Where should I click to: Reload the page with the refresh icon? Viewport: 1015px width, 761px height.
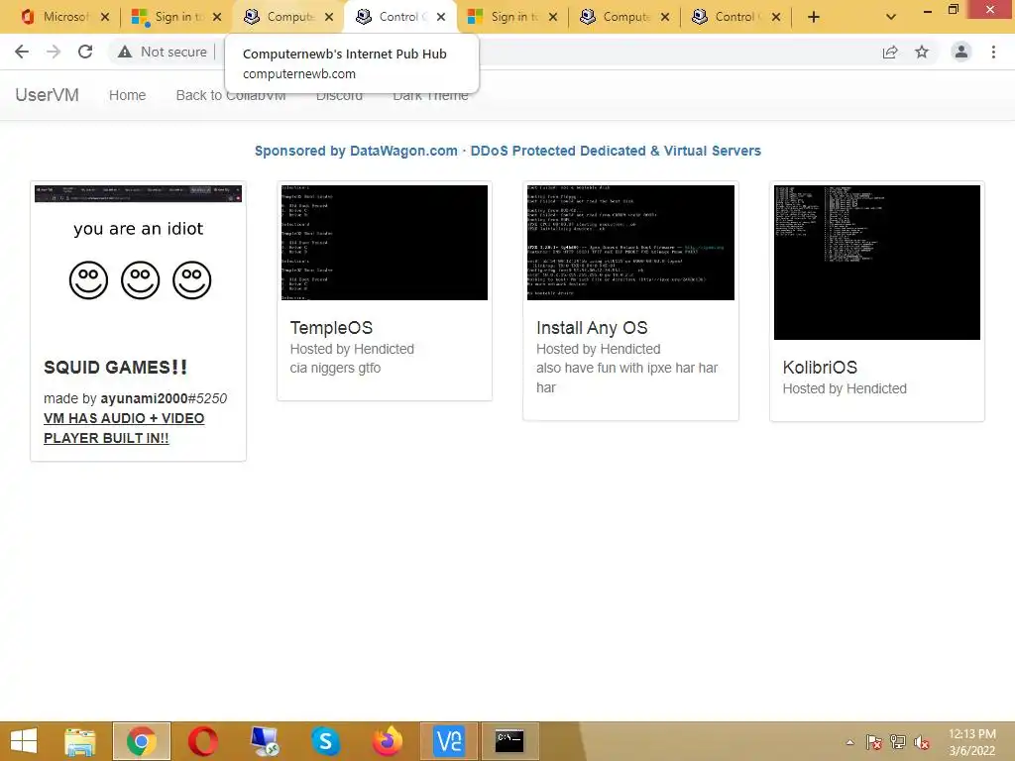click(x=85, y=52)
